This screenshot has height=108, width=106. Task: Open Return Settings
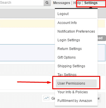tap(70, 49)
